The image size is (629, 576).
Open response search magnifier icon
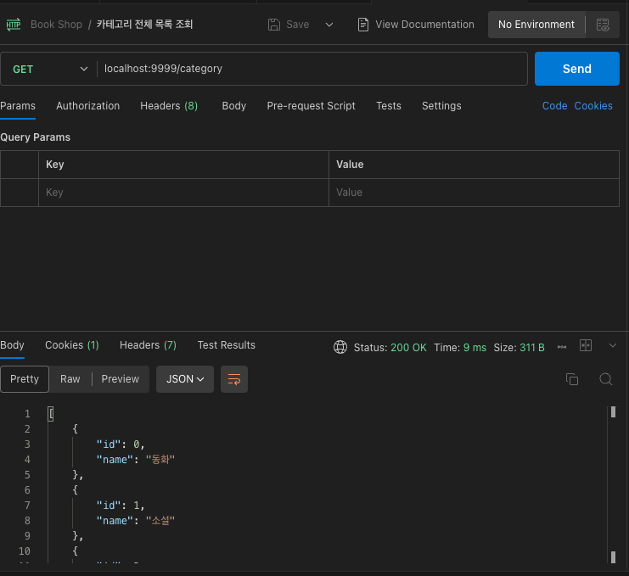click(606, 379)
